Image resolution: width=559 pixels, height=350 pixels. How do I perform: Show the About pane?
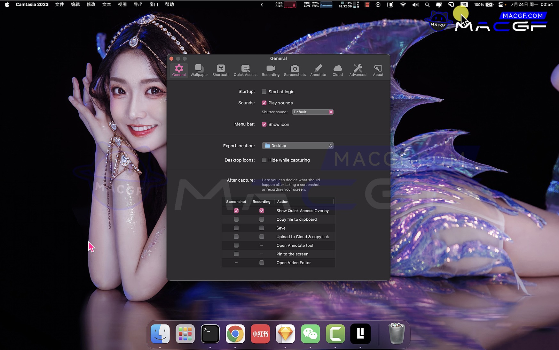pos(378,70)
